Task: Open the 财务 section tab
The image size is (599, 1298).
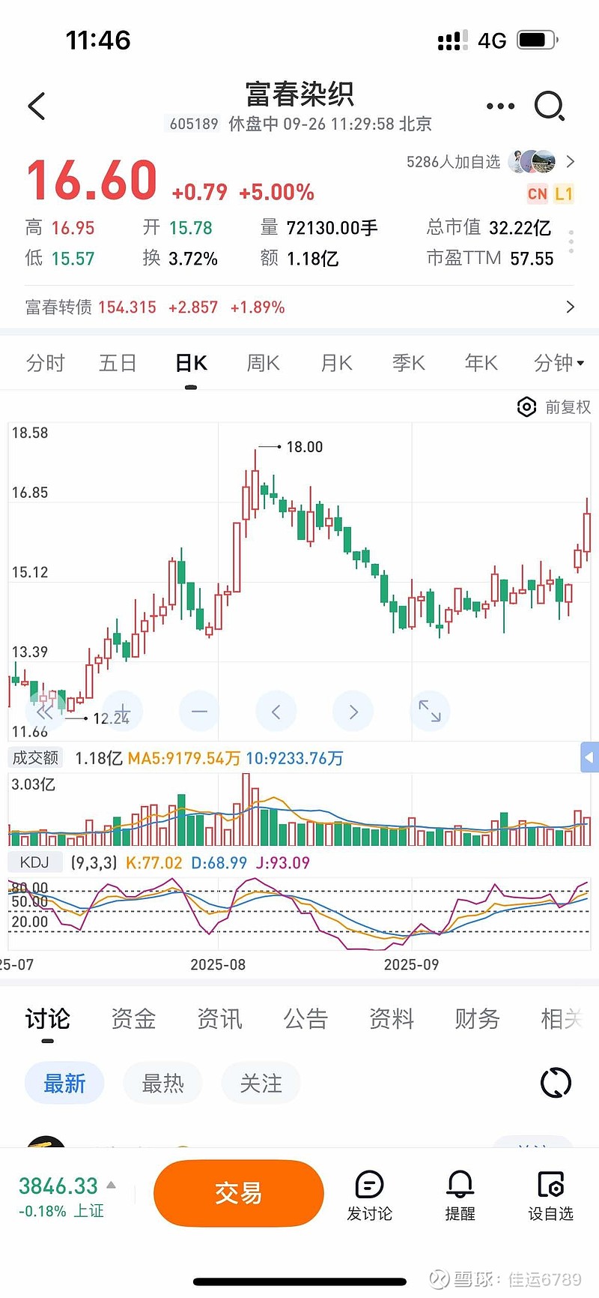Action: tap(477, 1018)
